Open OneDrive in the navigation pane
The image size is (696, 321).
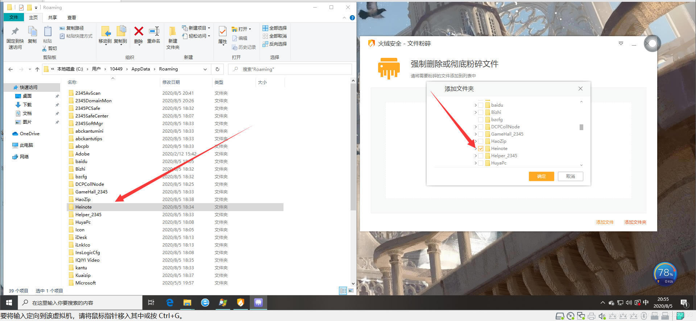(26, 134)
